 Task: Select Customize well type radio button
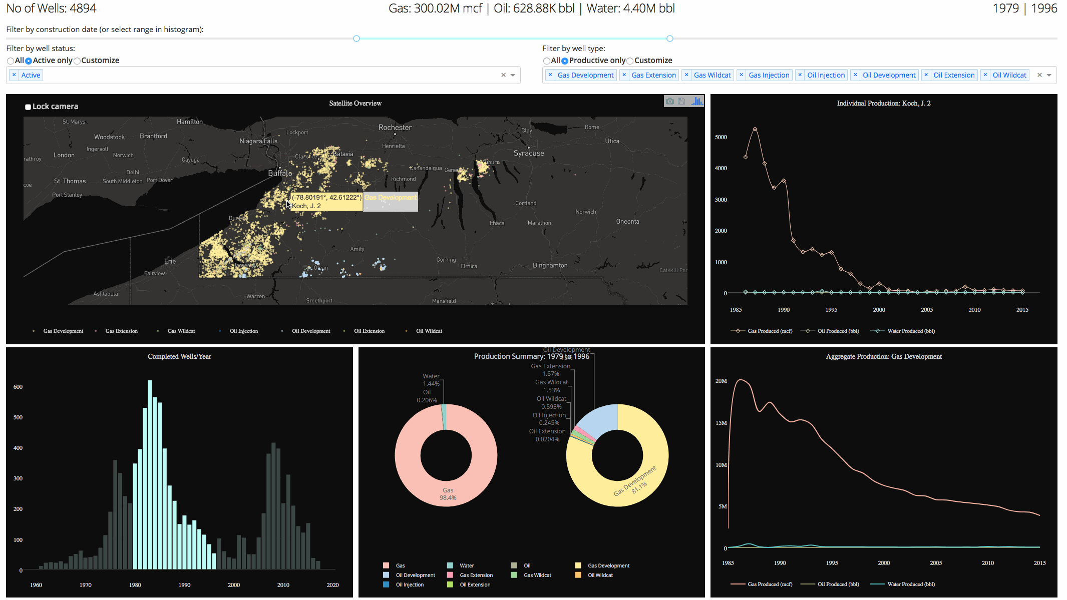[630, 61]
